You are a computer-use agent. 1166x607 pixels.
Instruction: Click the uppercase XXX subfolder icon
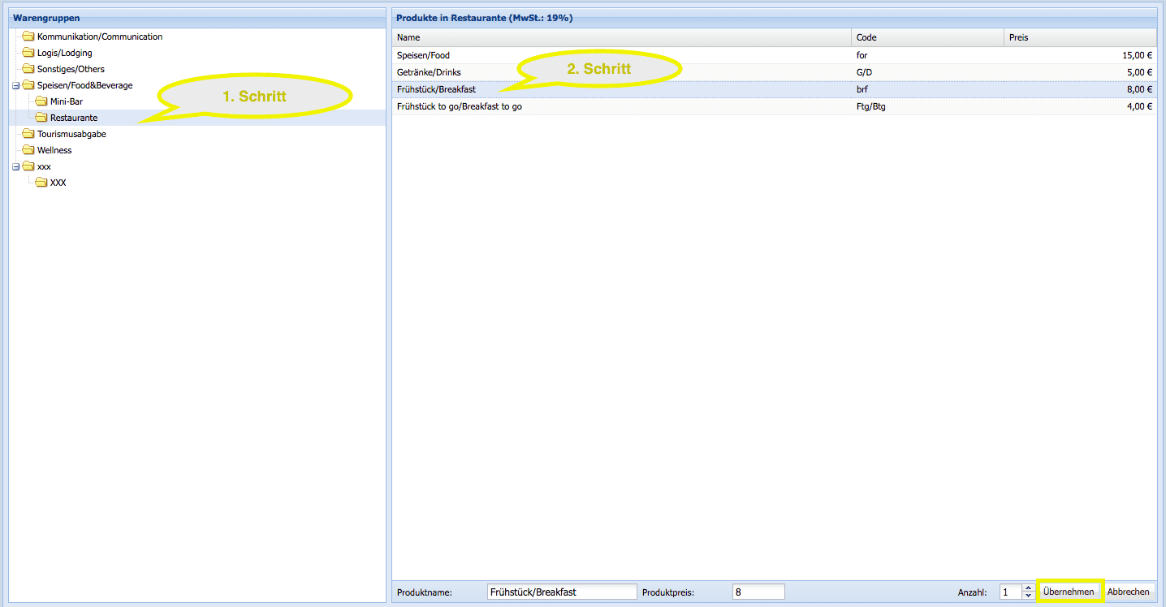pos(41,183)
